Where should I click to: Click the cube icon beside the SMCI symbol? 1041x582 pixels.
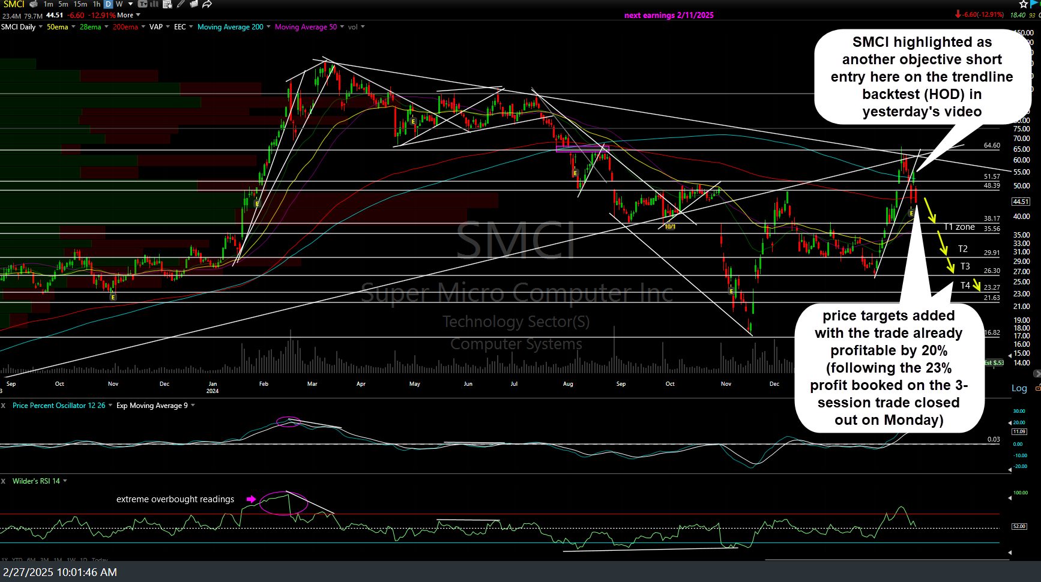33,4
